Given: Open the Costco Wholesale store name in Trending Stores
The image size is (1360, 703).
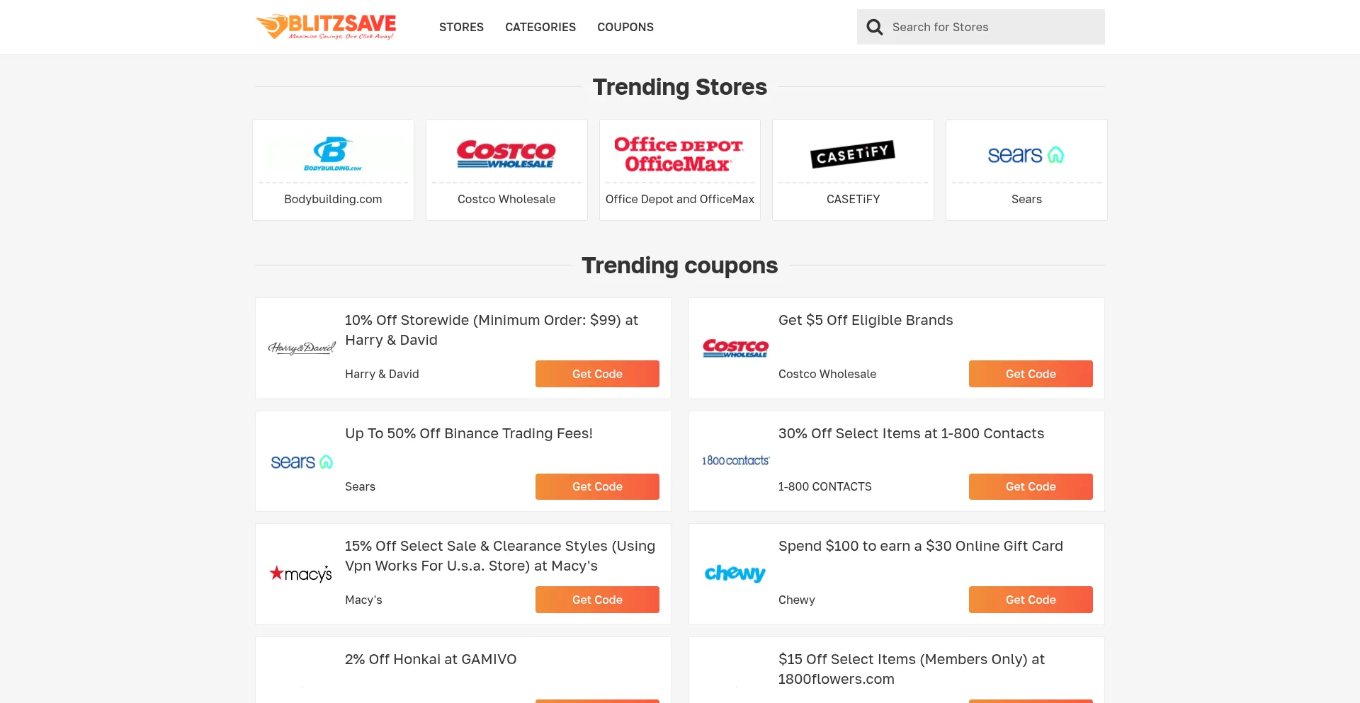Looking at the screenshot, I should point(506,199).
